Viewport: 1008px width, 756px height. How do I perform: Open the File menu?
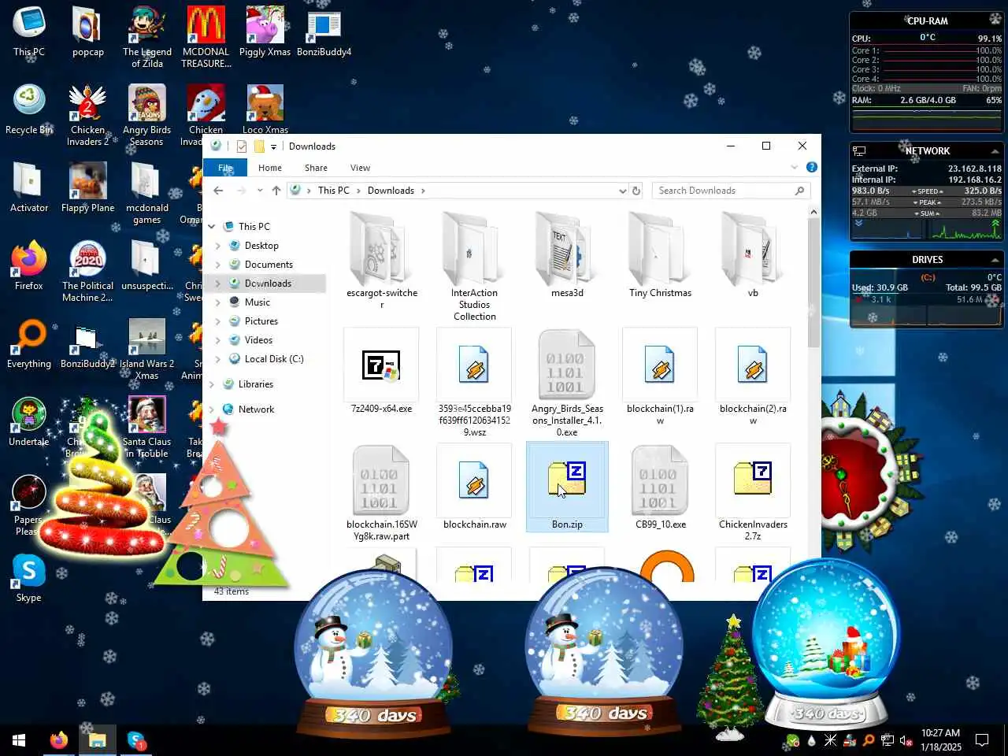[225, 168]
